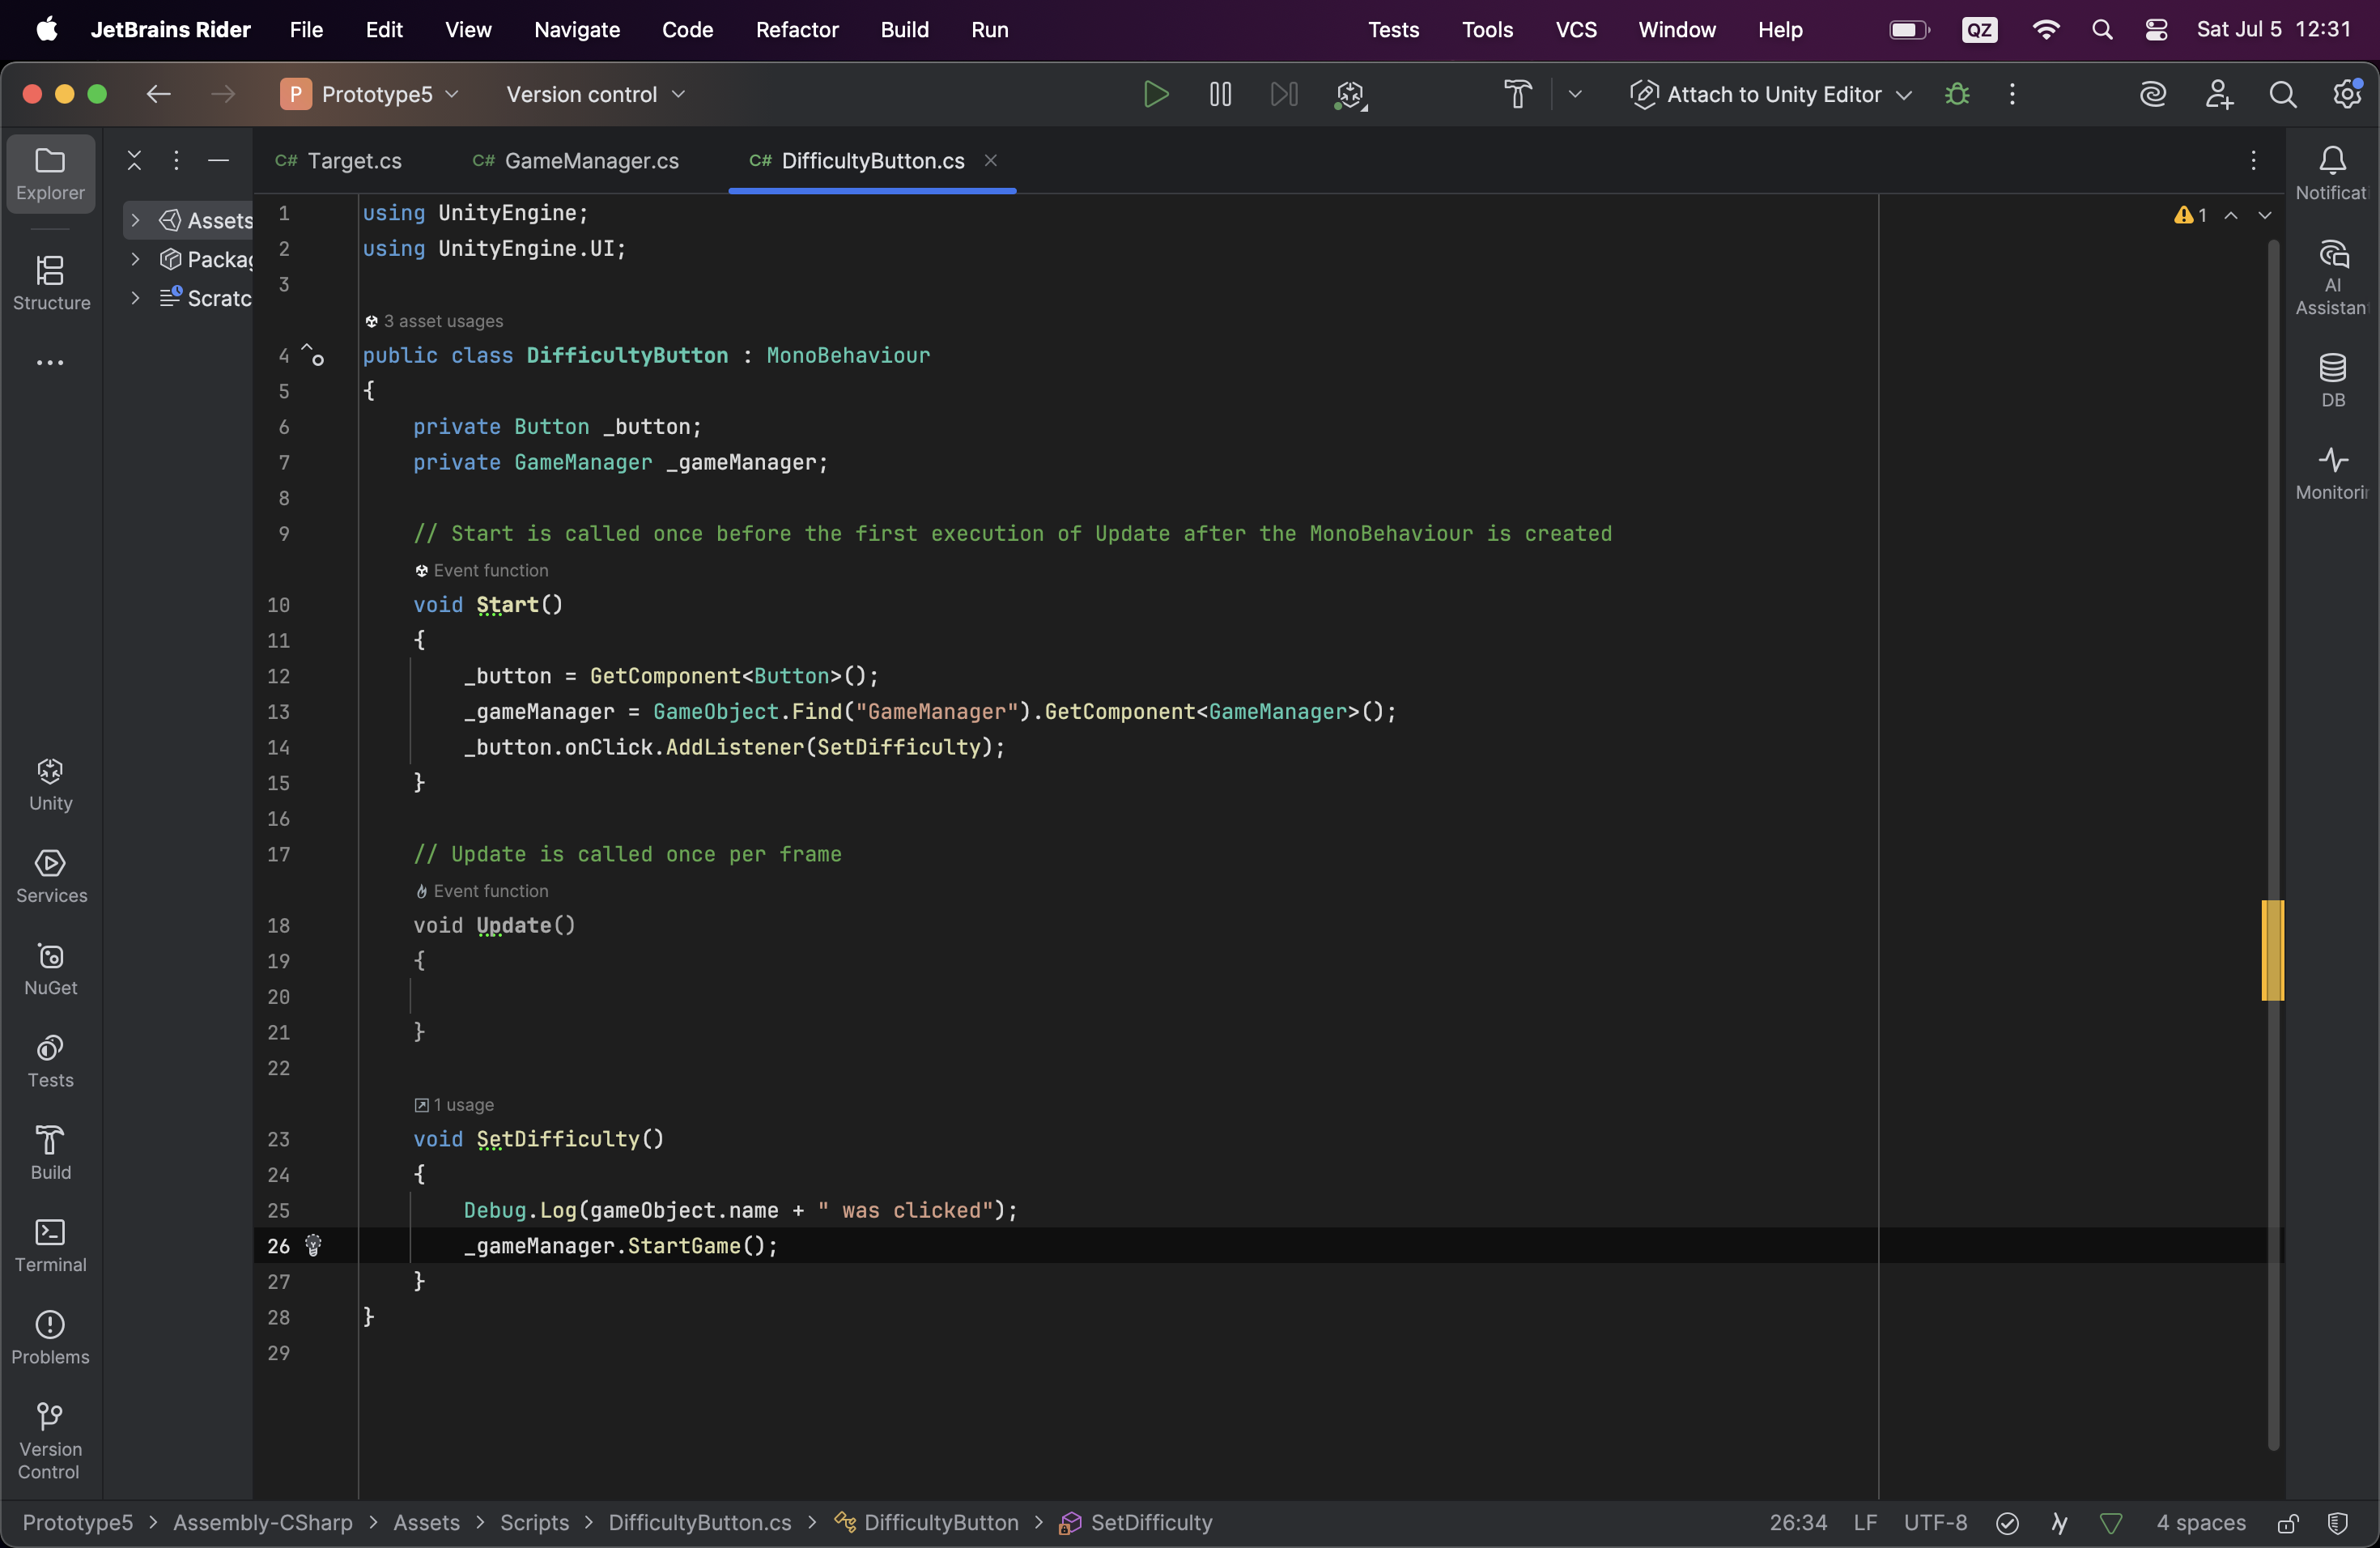This screenshot has width=2380, height=1548.
Task: Open the Monitoring panel
Action: (x=2332, y=472)
